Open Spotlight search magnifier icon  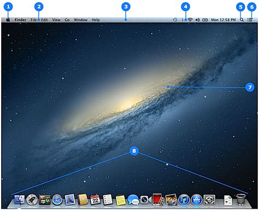click(x=242, y=20)
